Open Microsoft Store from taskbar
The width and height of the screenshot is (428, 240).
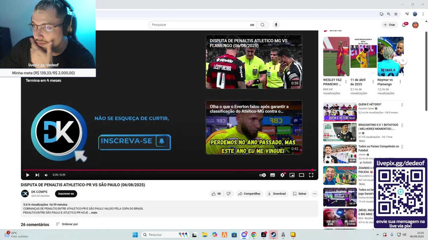coord(234,235)
